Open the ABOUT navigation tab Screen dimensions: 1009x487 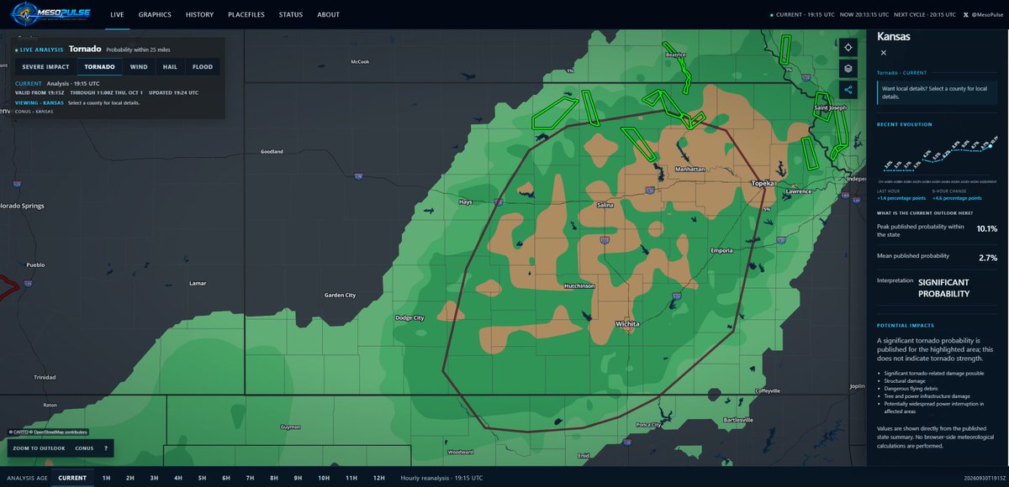coord(329,15)
